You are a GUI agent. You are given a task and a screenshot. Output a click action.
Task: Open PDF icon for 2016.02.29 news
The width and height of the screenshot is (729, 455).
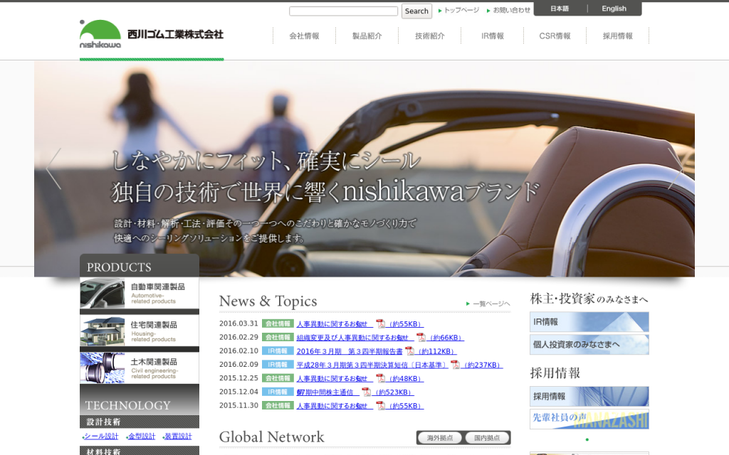point(421,337)
